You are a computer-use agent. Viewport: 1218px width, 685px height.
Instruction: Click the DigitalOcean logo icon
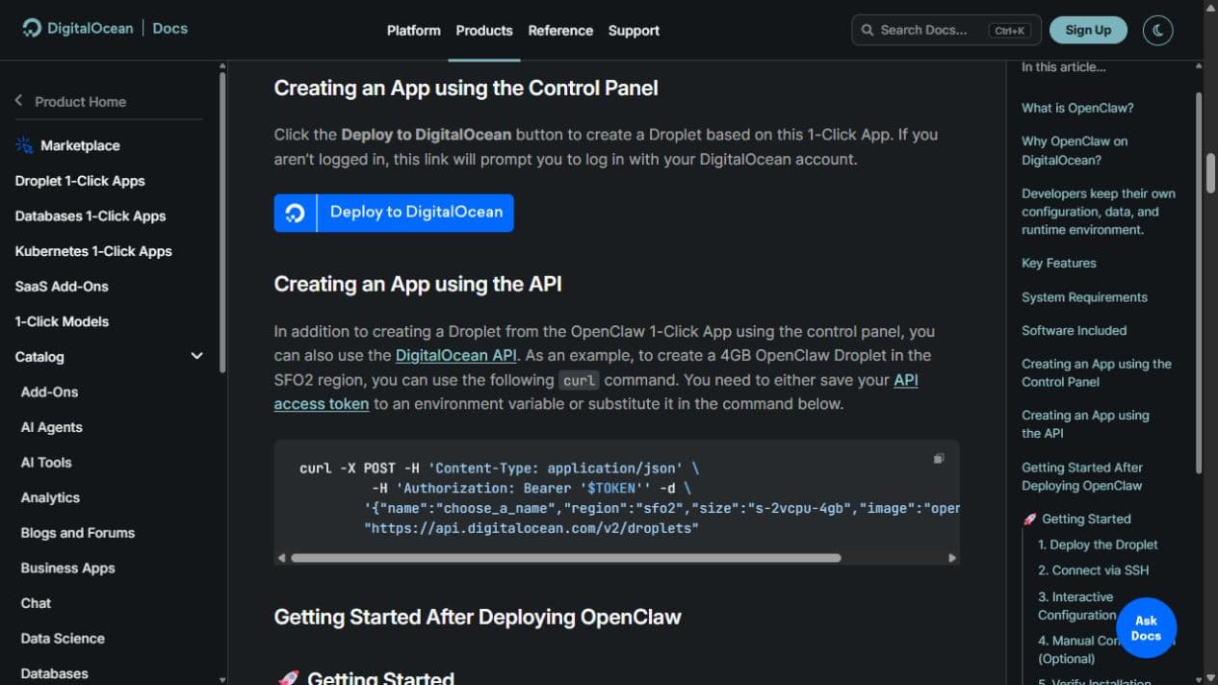coord(33,29)
